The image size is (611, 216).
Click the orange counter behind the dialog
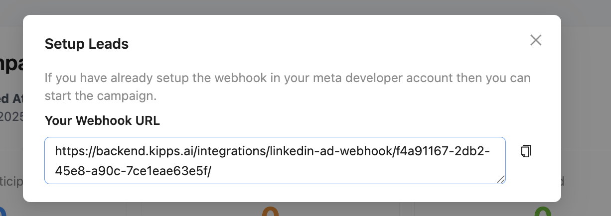(269, 212)
